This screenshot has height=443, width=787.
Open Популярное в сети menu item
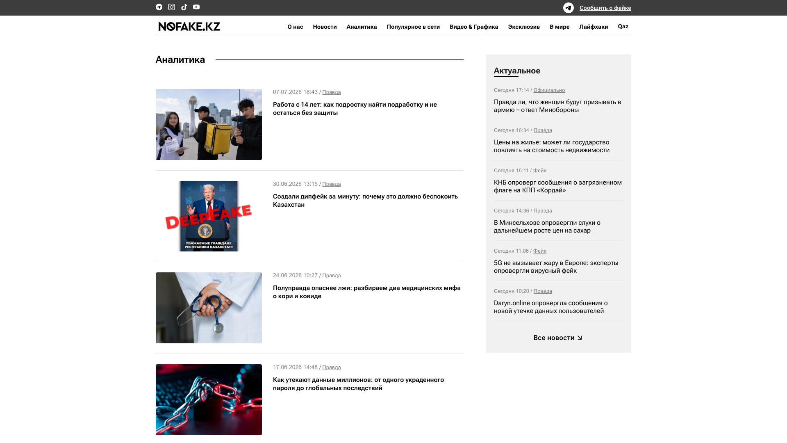pyautogui.click(x=413, y=27)
